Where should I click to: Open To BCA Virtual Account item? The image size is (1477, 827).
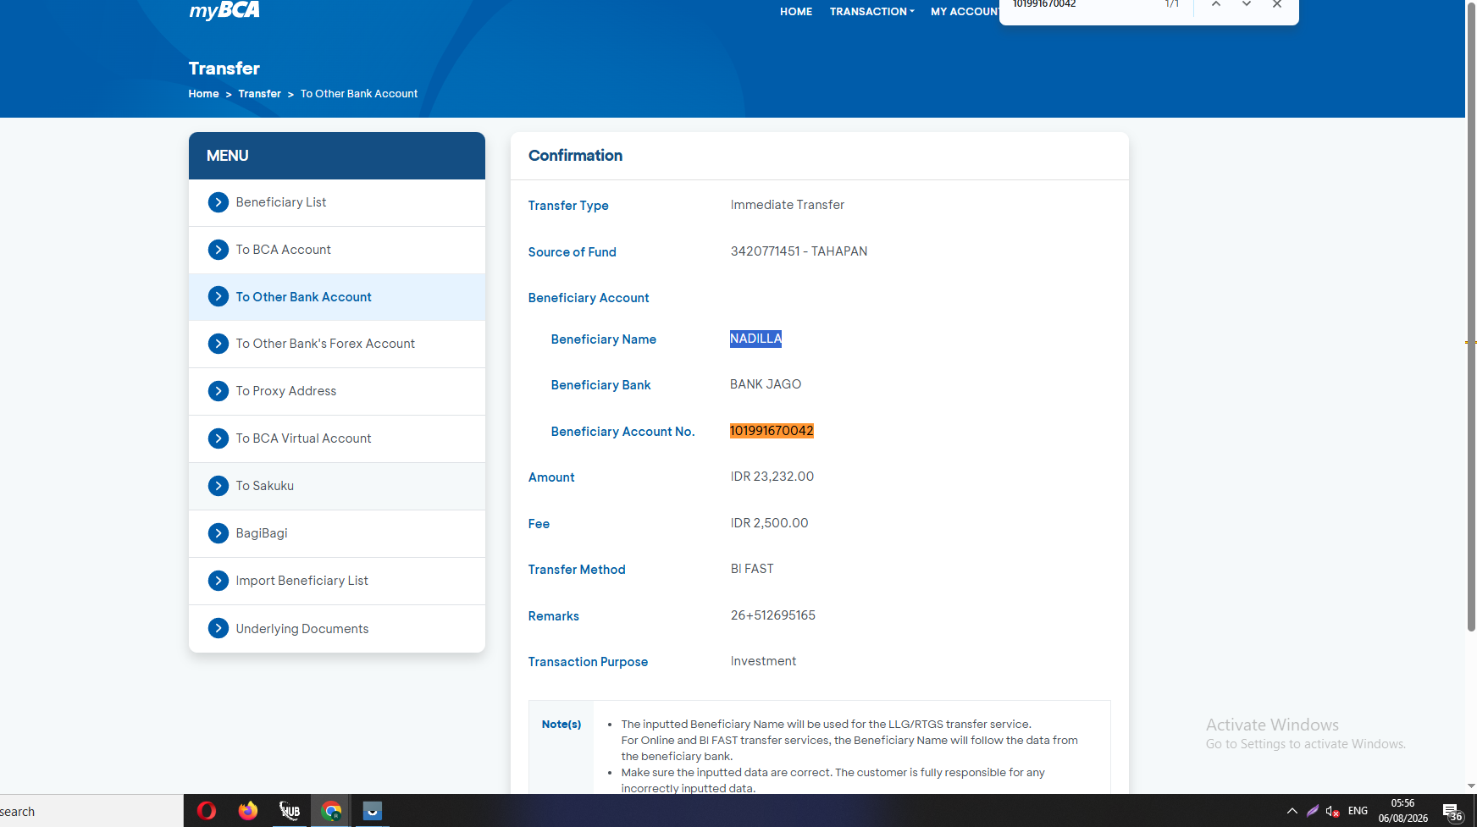click(337, 438)
